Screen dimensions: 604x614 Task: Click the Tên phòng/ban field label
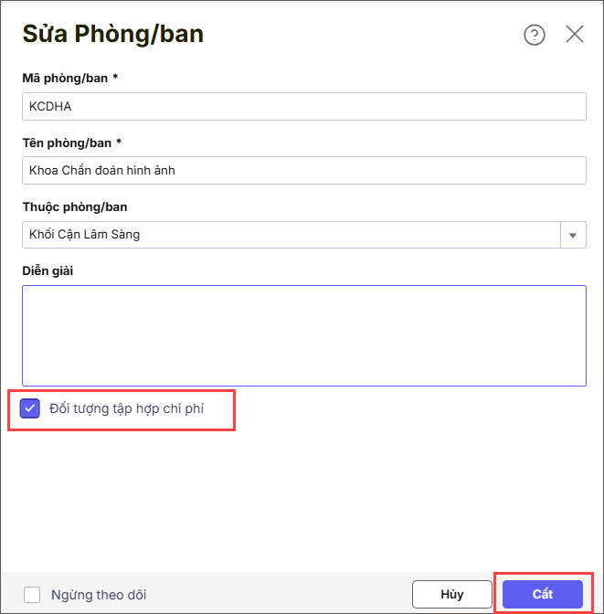point(71,143)
